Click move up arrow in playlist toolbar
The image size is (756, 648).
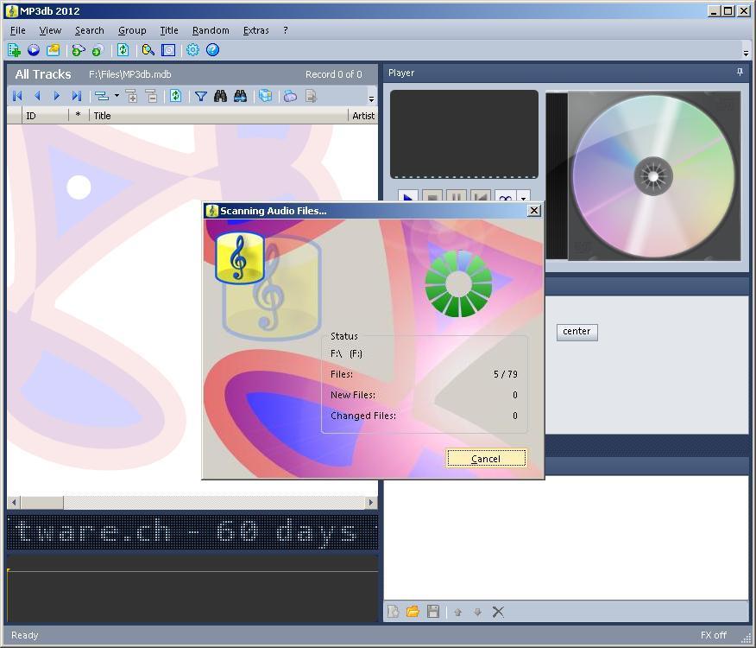457,613
